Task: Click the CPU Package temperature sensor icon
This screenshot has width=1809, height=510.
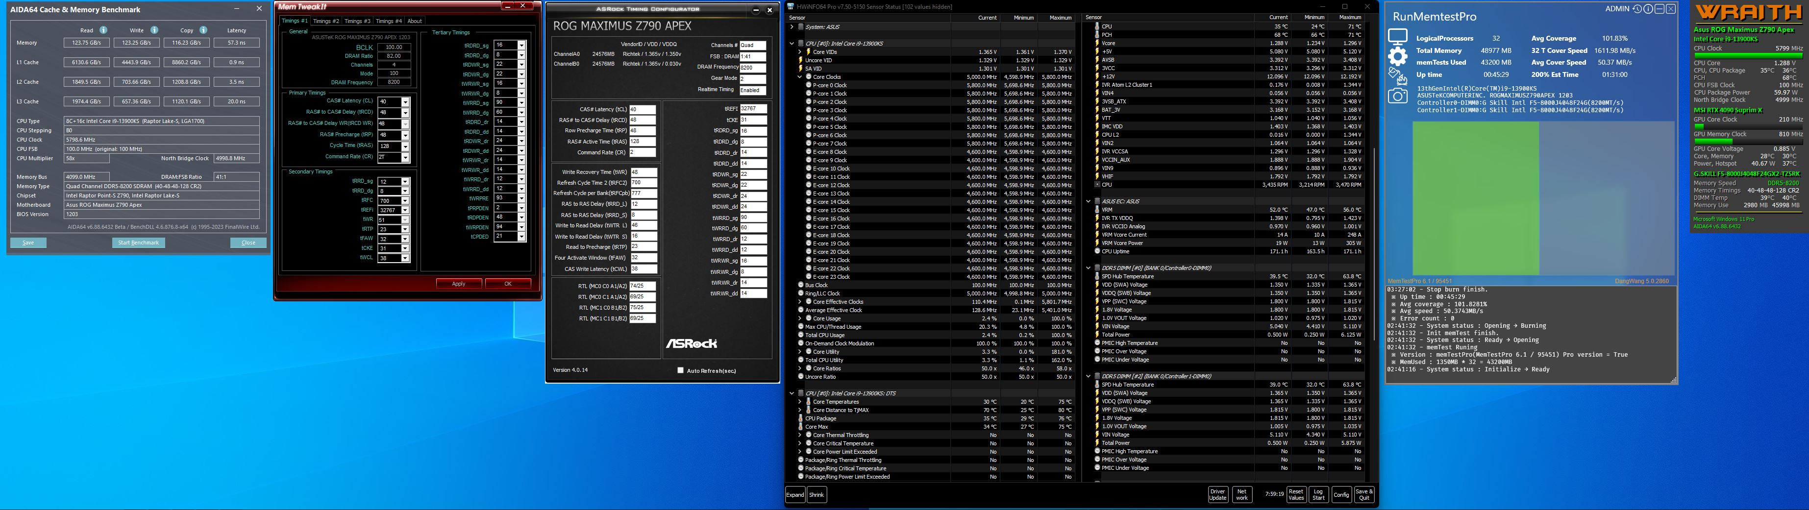Action: (800, 419)
